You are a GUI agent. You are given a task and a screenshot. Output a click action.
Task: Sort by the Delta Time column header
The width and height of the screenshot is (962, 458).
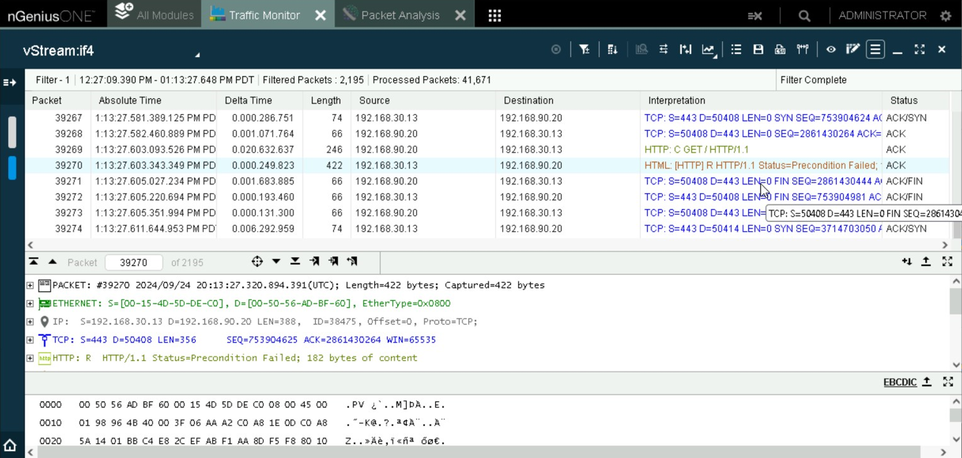(248, 101)
